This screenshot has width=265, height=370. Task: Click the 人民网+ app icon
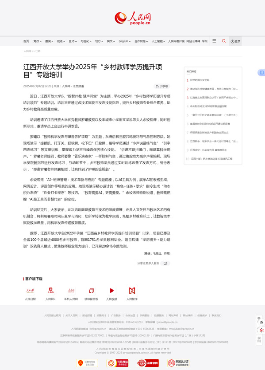pyautogui.click(x=50, y=291)
